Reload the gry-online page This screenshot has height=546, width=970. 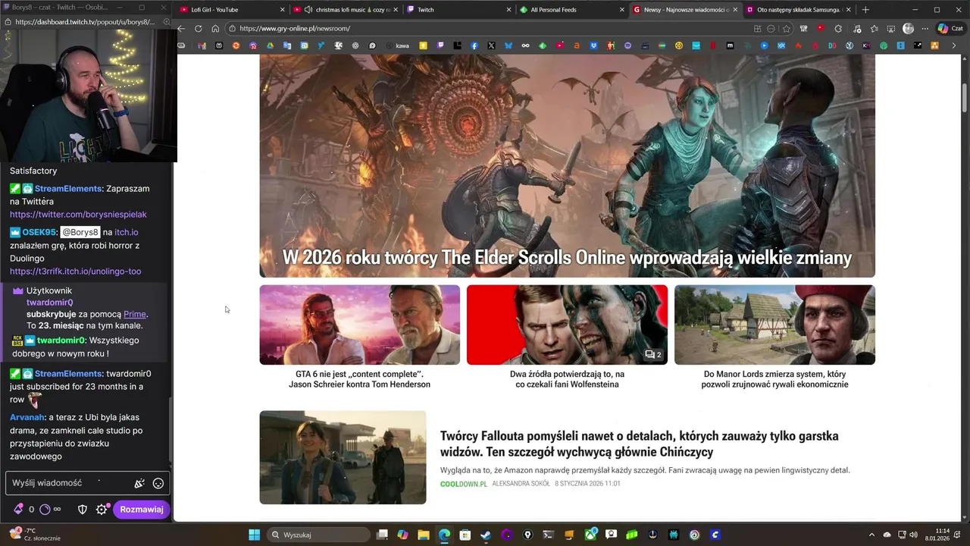(199, 29)
